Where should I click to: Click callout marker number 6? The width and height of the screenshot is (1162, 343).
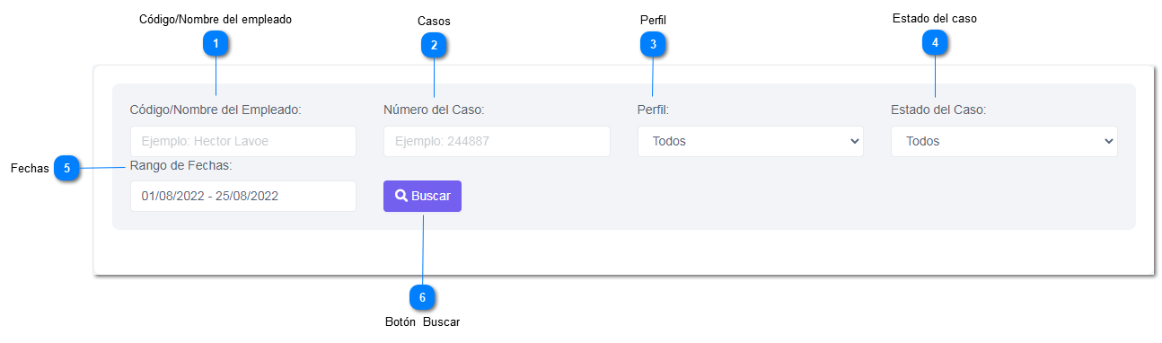coord(421,297)
